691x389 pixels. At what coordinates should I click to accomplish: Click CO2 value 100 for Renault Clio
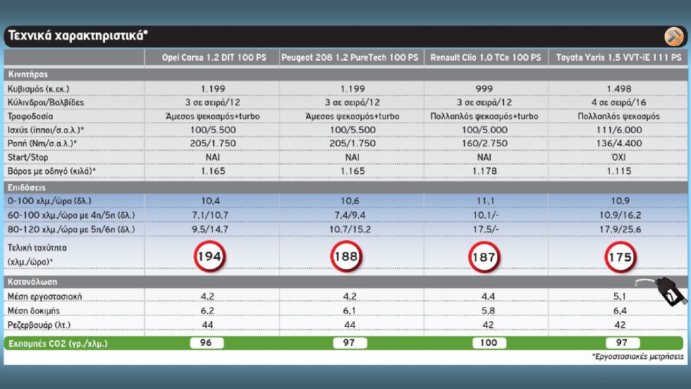[489, 342]
